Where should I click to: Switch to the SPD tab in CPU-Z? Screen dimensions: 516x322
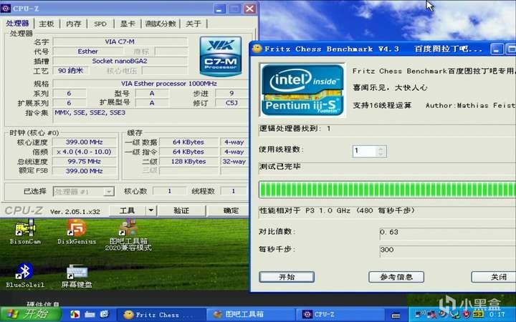100,24
